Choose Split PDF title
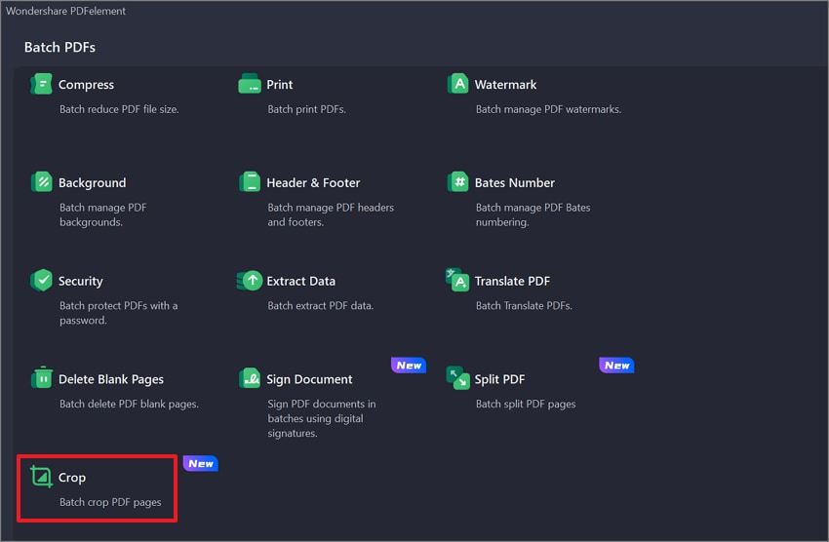Viewport: 829px width, 542px height. coord(499,379)
